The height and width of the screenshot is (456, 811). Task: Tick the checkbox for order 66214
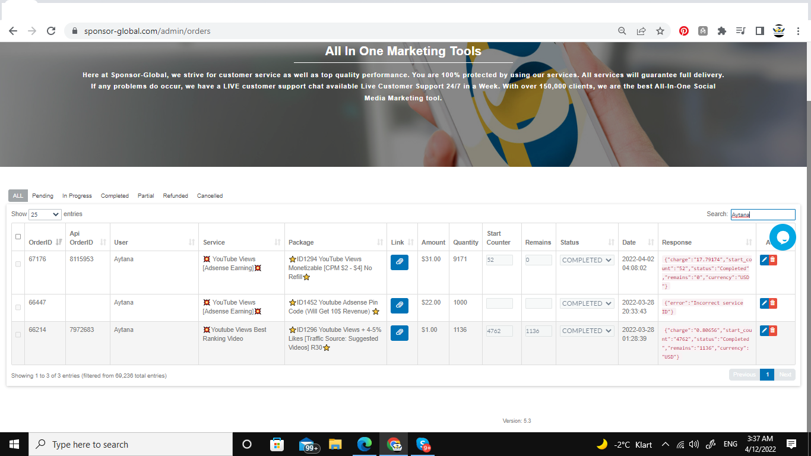[x=18, y=335]
